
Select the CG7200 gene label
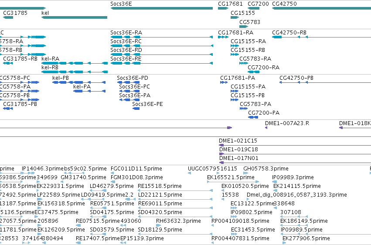(x=258, y=4)
